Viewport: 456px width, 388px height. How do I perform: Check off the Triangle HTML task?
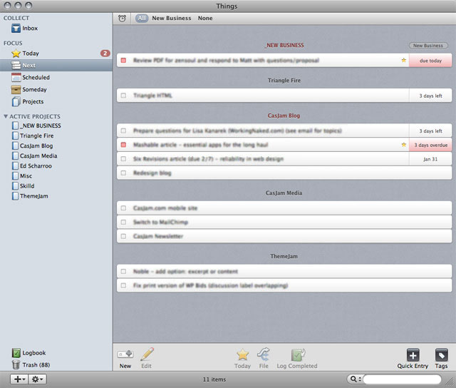123,96
